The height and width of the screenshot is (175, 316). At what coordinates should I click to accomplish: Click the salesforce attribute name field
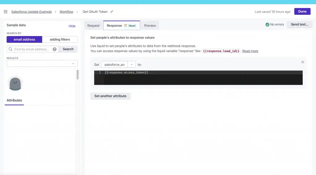click(x=114, y=65)
